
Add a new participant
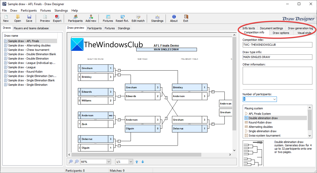click(x=90, y=18)
